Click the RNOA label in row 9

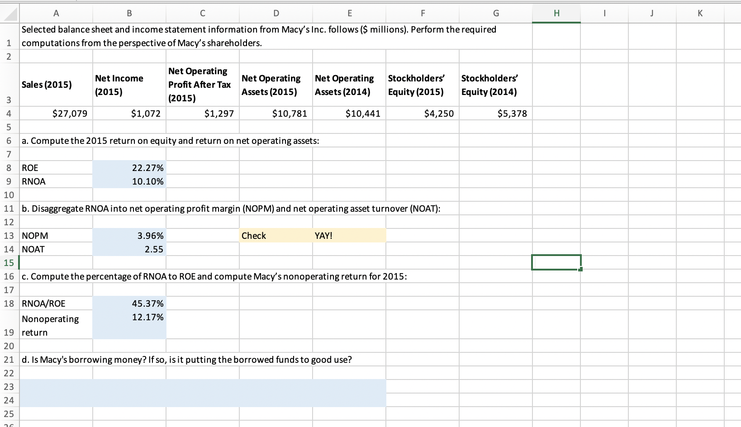click(x=56, y=181)
